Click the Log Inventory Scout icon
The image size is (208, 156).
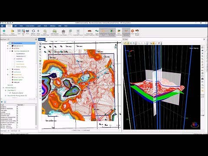click(78, 31)
